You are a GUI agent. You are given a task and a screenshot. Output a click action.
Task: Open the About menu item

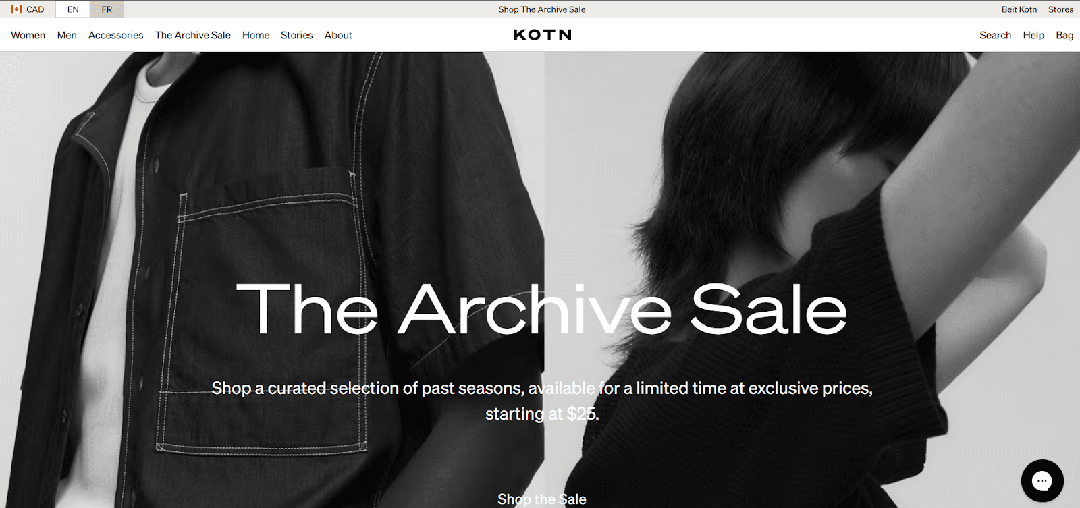[338, 35]
